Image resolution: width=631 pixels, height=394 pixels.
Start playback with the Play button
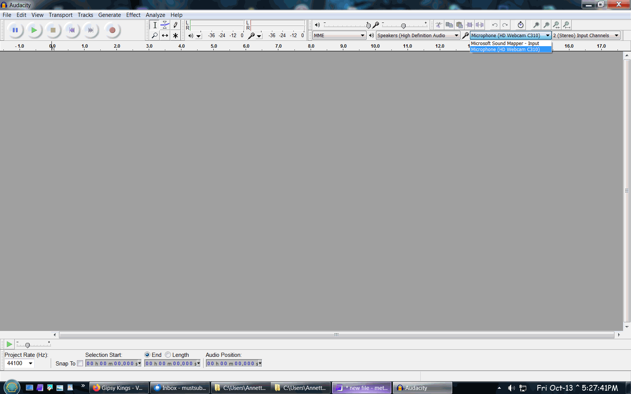click(34, 30)
